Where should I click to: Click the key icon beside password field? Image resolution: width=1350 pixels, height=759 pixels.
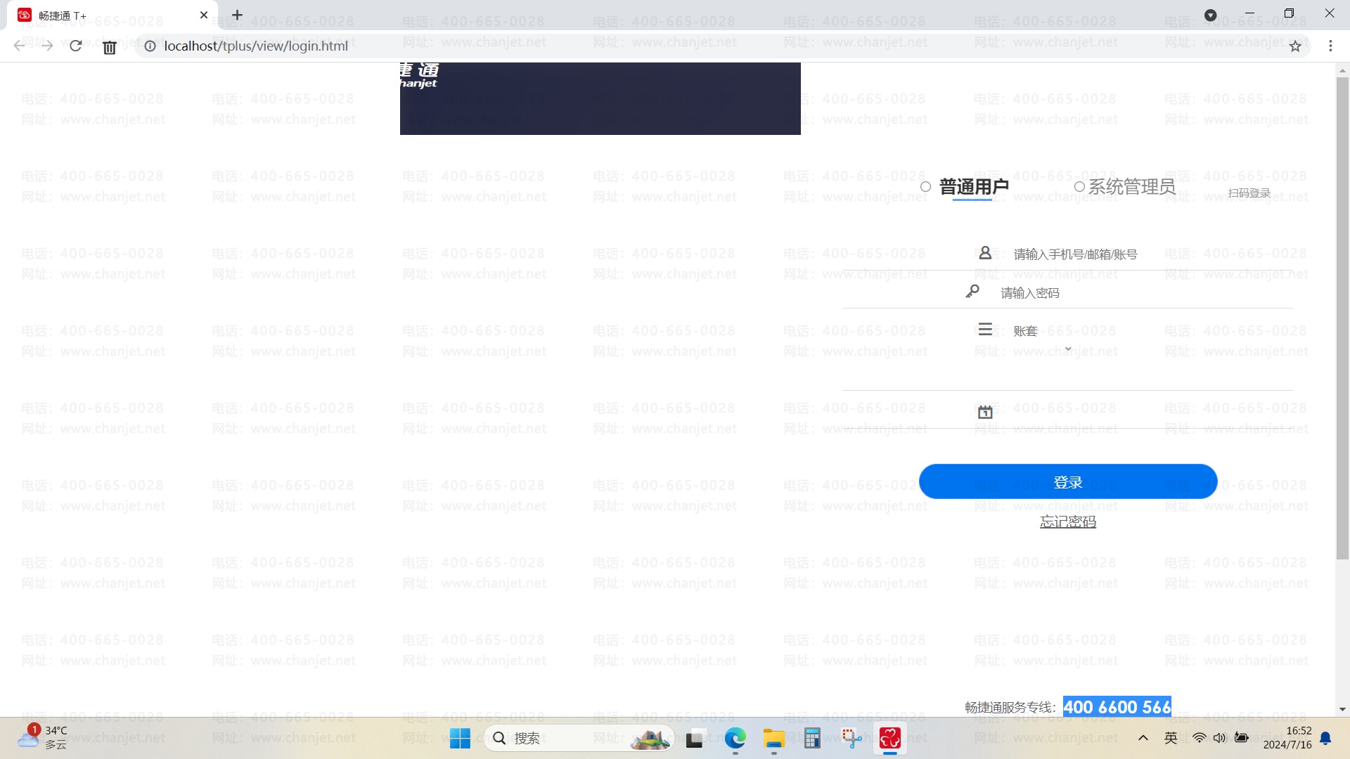[972, 291]
